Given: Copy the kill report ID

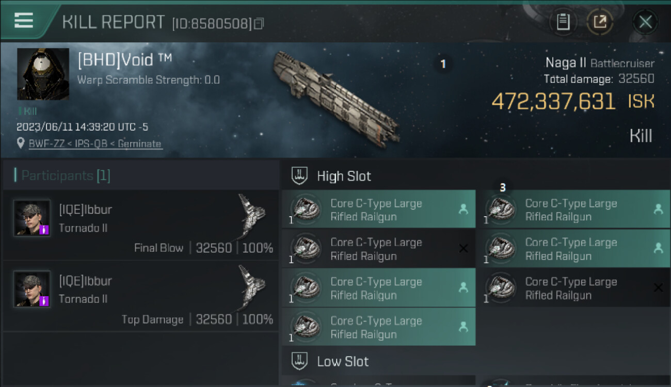Looking at the screenshot, I should (x=259, y=23).
